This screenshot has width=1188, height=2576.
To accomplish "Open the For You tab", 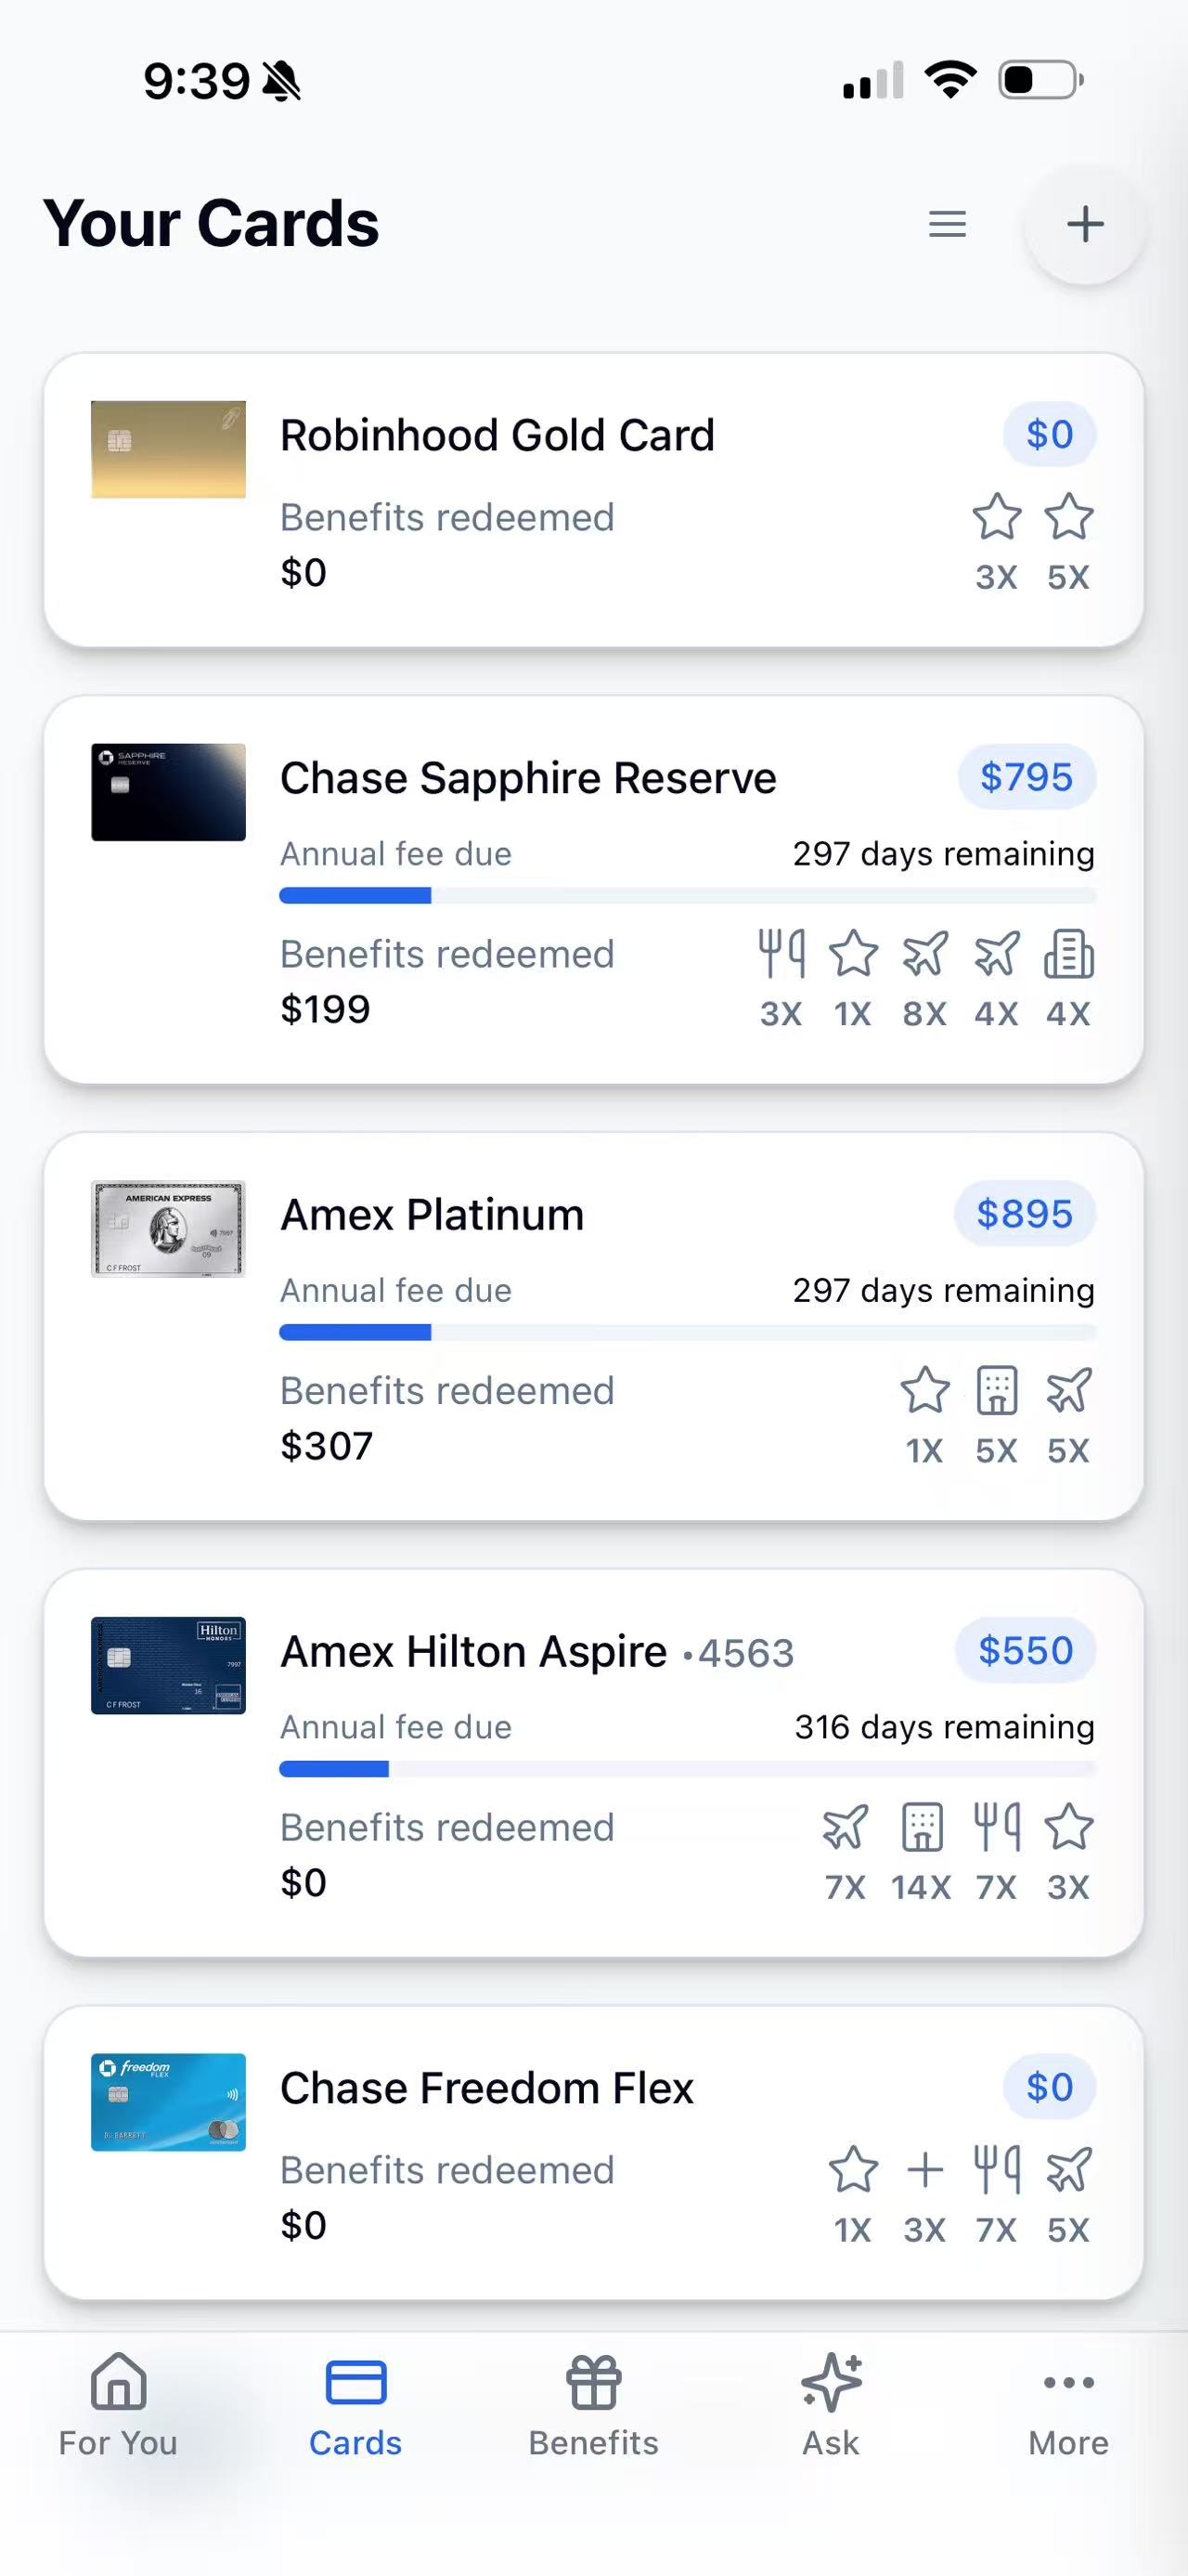I will point(118,2405).
